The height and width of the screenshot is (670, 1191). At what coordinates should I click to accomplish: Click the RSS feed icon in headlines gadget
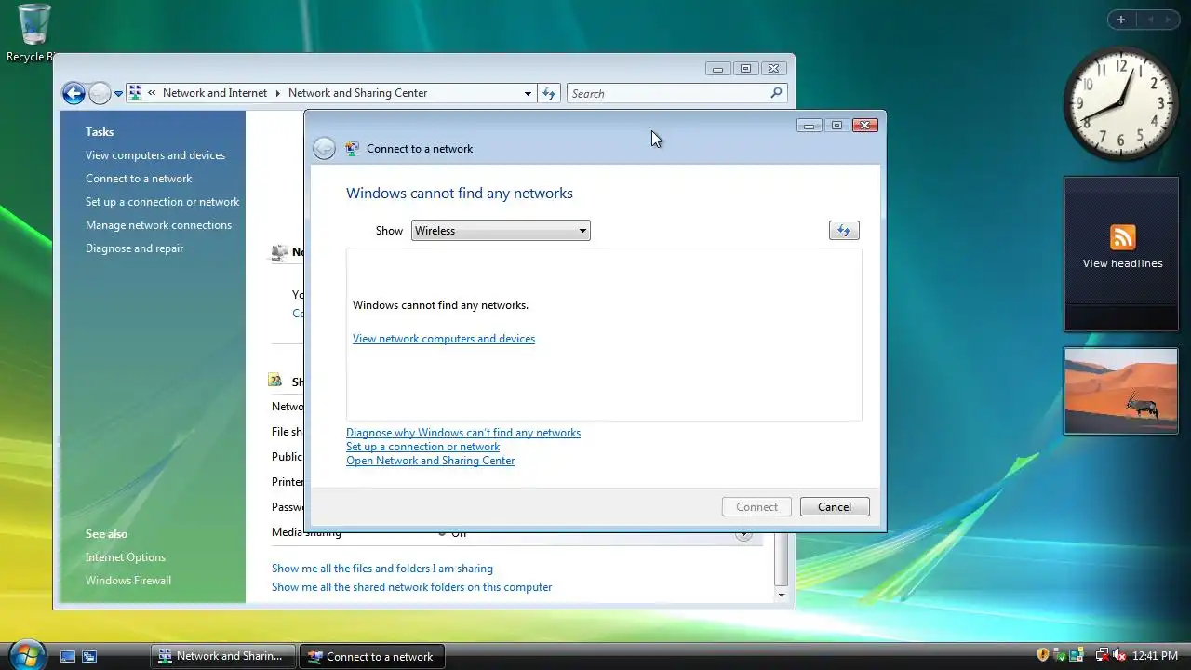click(1123, 237)
